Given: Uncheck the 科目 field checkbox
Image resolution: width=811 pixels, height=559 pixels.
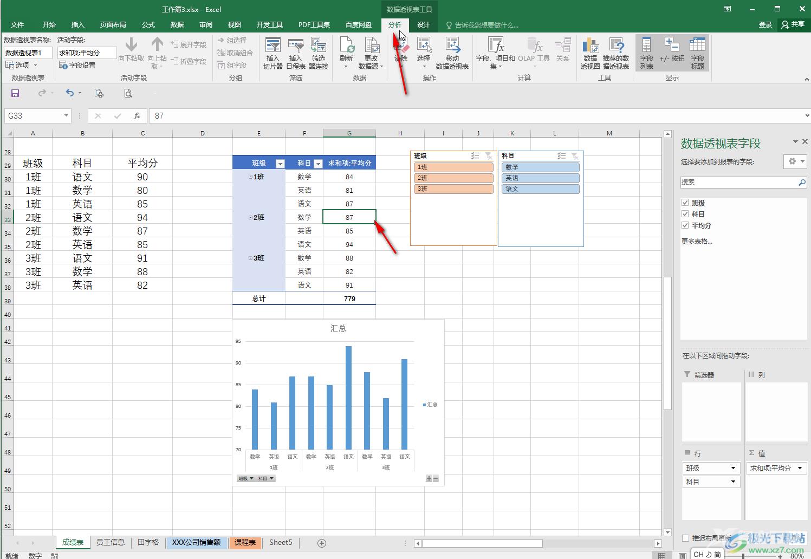Looking at the screenshot, I should pos(685,214).
